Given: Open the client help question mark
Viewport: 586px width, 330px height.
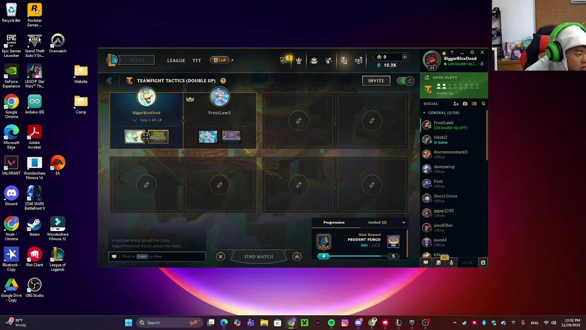Looking at the screenshot, I should 452,53.
